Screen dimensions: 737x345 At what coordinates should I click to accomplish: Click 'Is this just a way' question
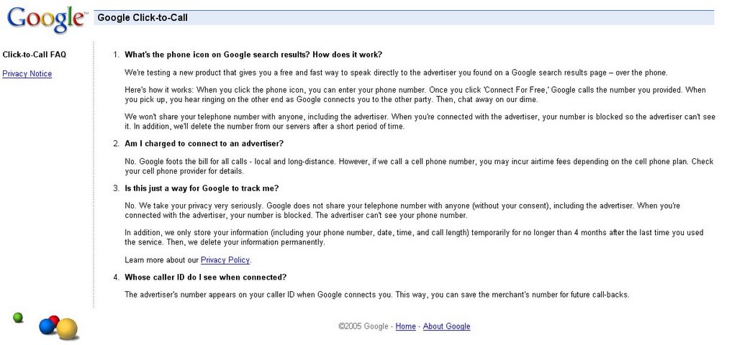click(202, 188)
